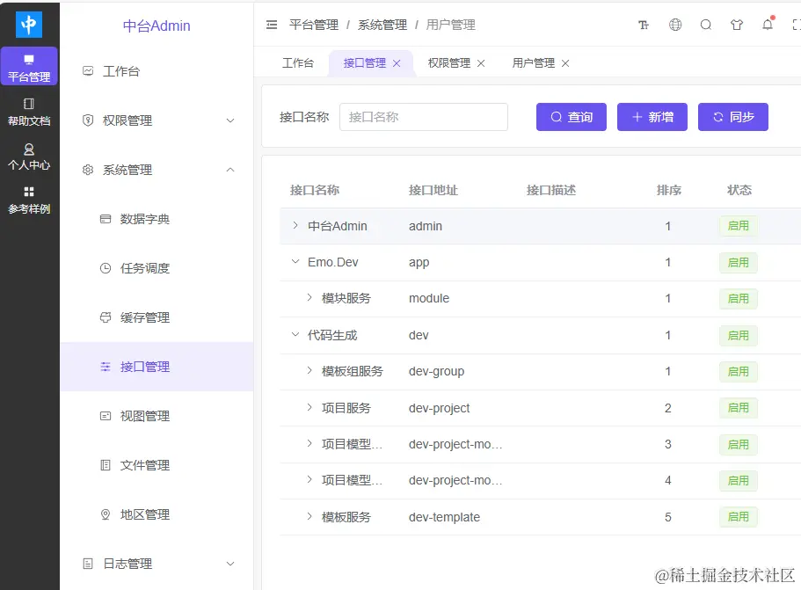The height and width of the screenshot is (590, 801).
Task: Expand the 模板服务 row
Action: (309, 516)
